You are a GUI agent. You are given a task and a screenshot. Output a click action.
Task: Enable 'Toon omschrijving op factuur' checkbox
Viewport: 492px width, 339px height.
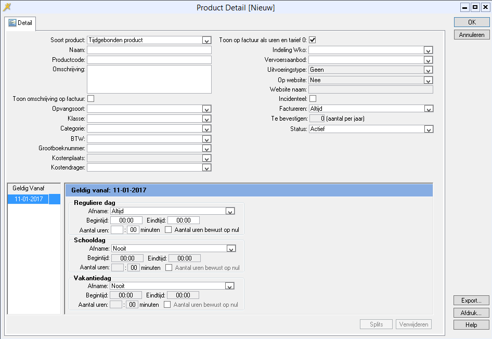coord(90,99)
